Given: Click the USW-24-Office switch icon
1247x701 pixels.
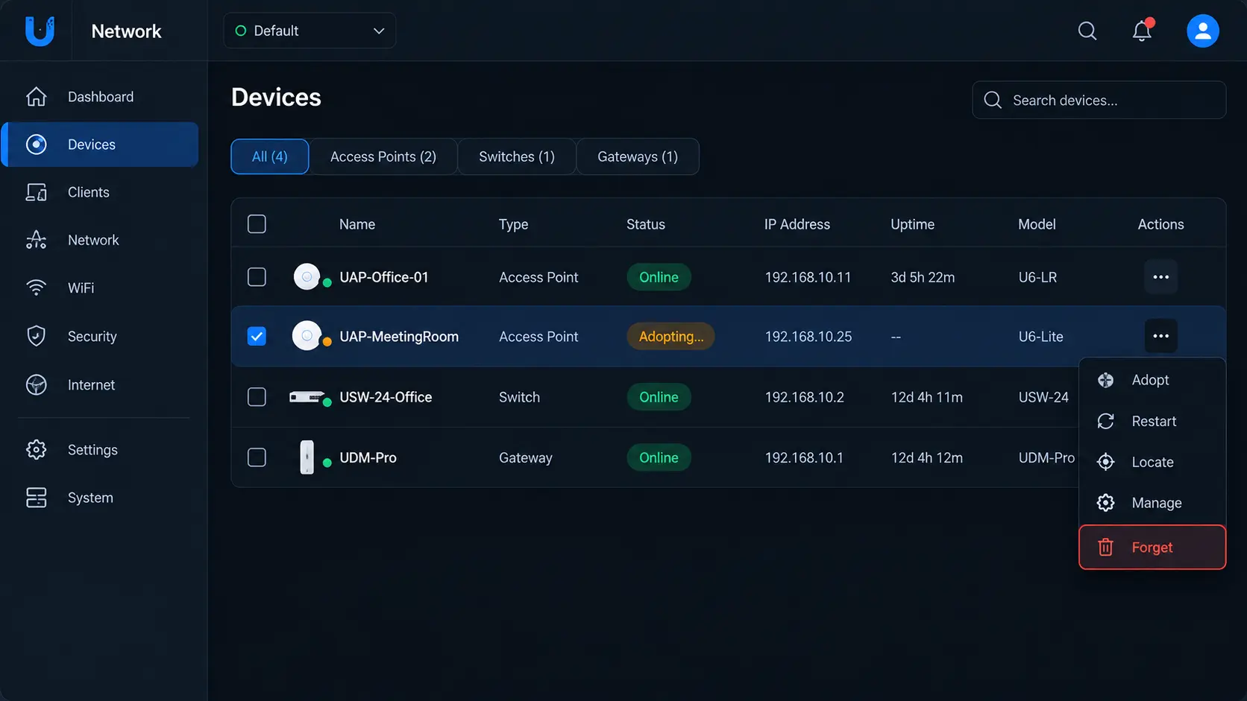Looking at the screenshot, I should point(307,397).
